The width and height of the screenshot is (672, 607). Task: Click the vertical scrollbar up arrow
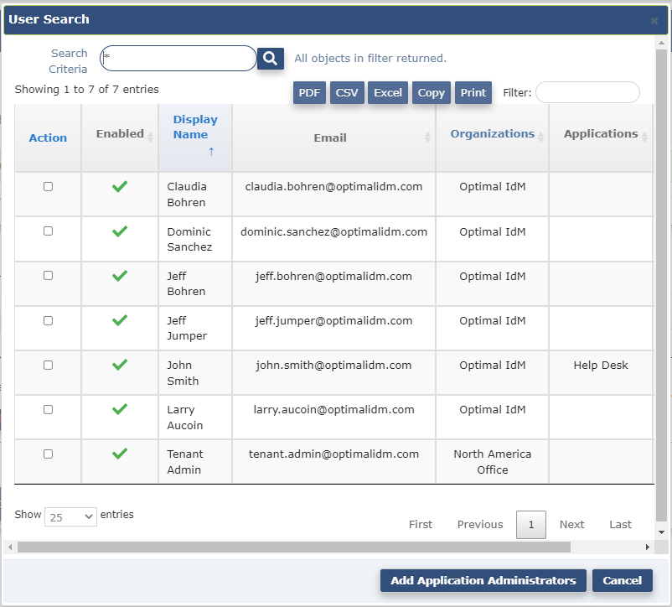point(661,43)
